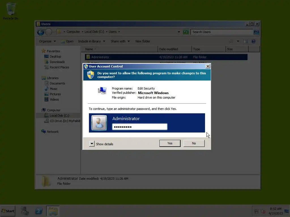
Task: Open the view options dropdown arrow
Action: pyautogui.click(x=238, y=41)
